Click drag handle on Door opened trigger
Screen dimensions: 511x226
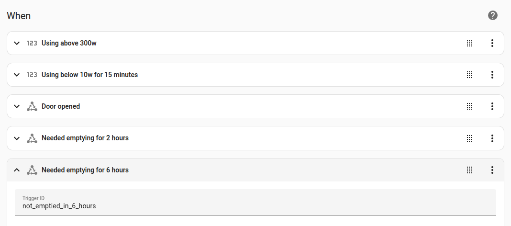[x=469, y=106]
